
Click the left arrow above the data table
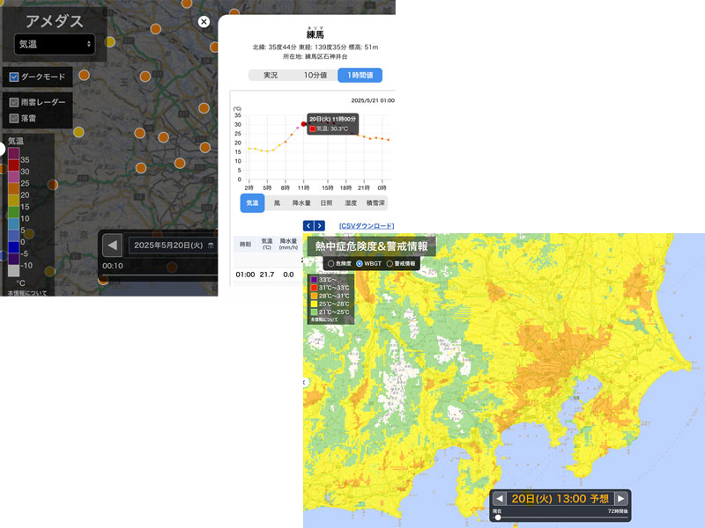pos(308,226)
